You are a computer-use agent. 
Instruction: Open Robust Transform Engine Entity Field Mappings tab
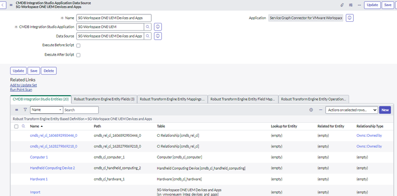(243, 99)
